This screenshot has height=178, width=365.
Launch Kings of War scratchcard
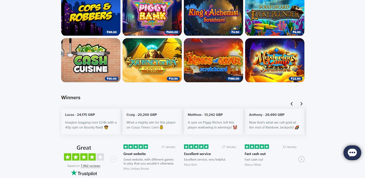[x=213, y=60]
